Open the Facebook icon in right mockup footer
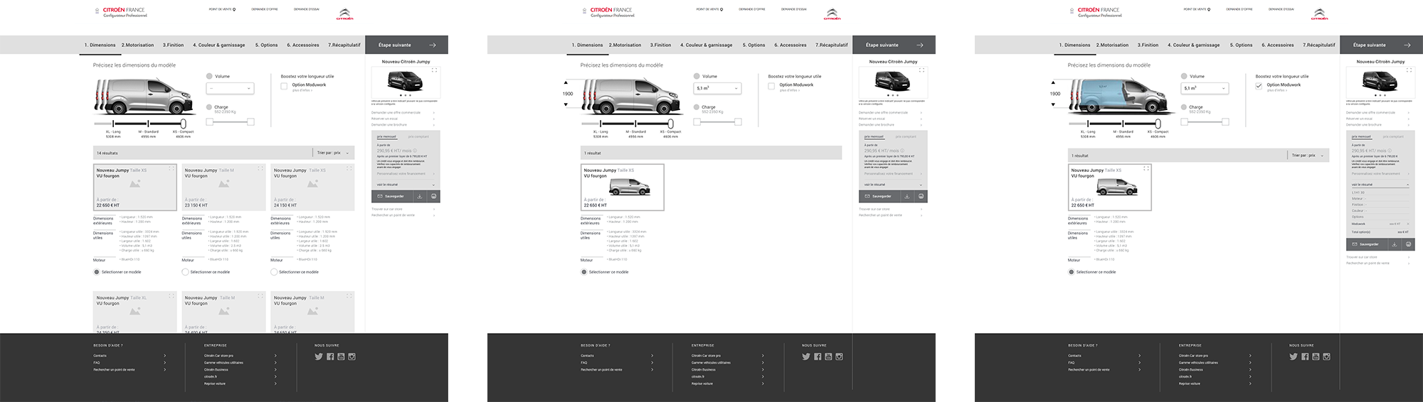Viewport: 1423px width, 402px height. (1305, 357)
